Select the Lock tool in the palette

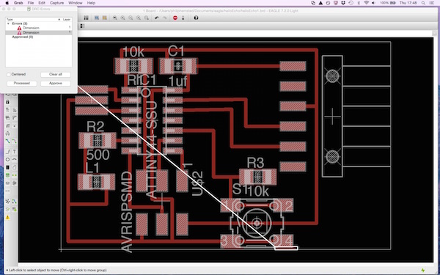(7, 102)
